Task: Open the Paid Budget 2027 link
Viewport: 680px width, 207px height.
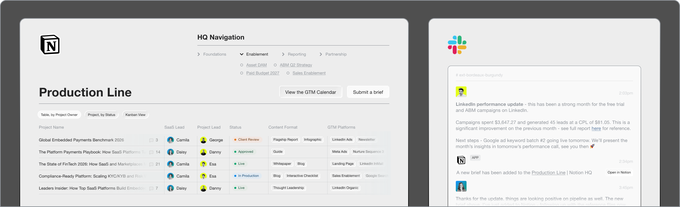Action: (262, 73)
